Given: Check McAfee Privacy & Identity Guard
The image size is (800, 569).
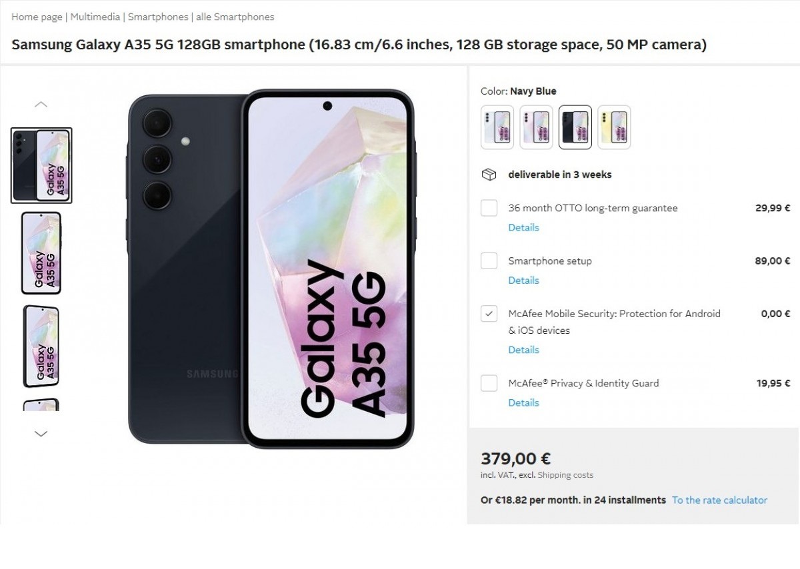Looking at the screenshot, I should coord(489,383).
